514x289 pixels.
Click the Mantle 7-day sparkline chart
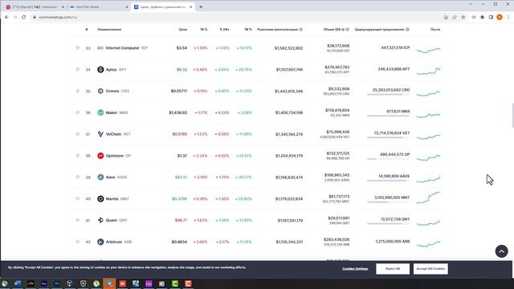click(428, 197)
